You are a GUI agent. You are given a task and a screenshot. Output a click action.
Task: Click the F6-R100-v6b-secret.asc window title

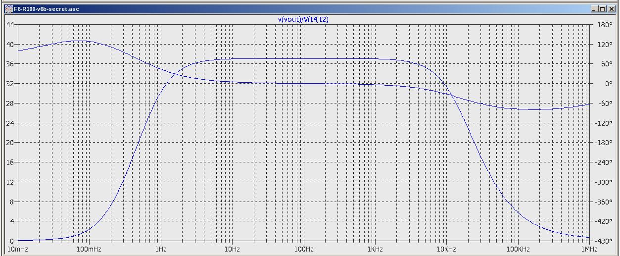[x=47, y=9]
